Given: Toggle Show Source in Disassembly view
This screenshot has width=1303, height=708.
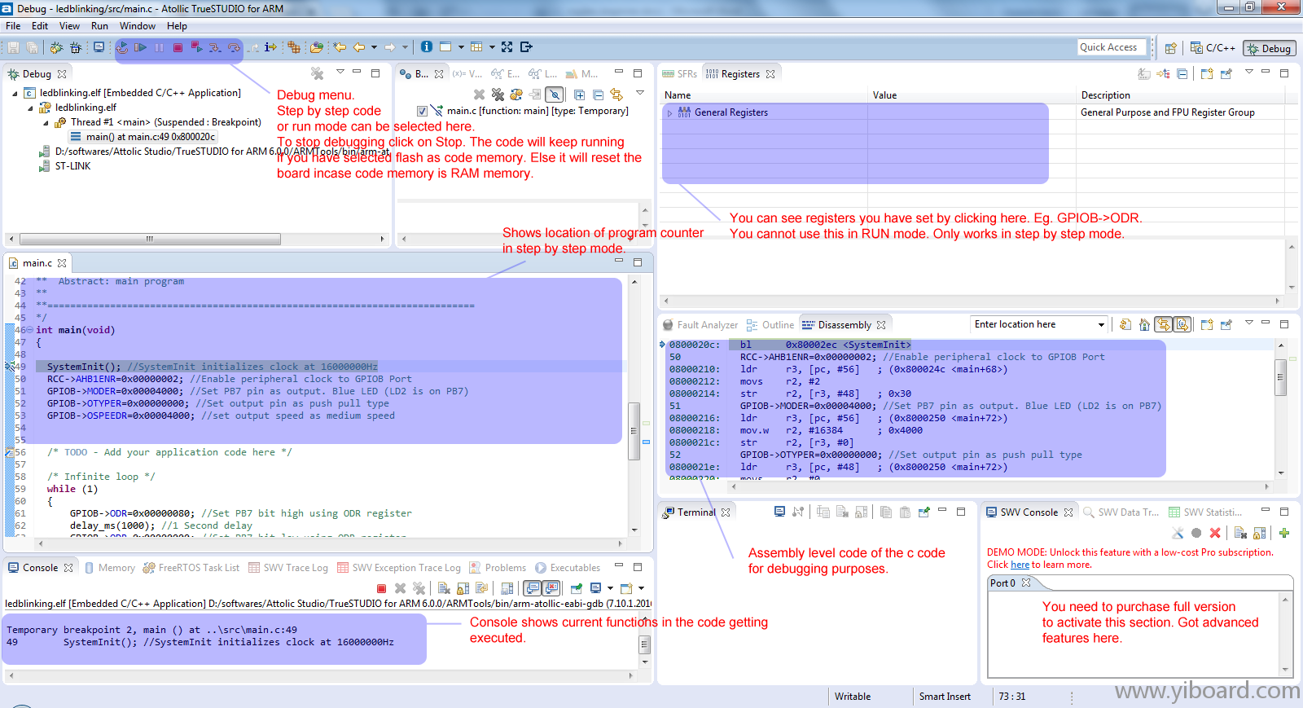Looking at the screenshot, I should pyautogui.click(x=1182, y=324).
